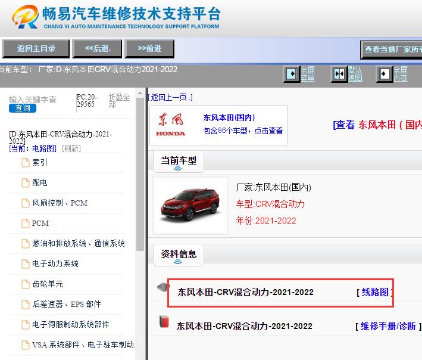Open the 线路图 wiring diagram link
Screen dimensions: 422x360
(x=375, y=292)
